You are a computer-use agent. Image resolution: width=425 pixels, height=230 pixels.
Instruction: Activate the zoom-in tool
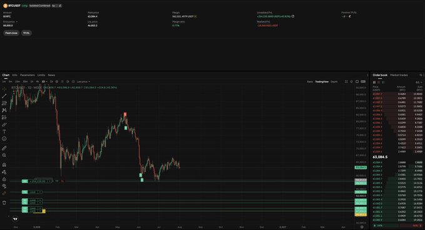(4, 156)
